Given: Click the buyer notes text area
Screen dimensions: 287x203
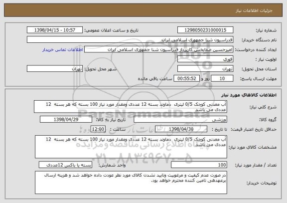Looking at the screenshot, I should point(131,183).
